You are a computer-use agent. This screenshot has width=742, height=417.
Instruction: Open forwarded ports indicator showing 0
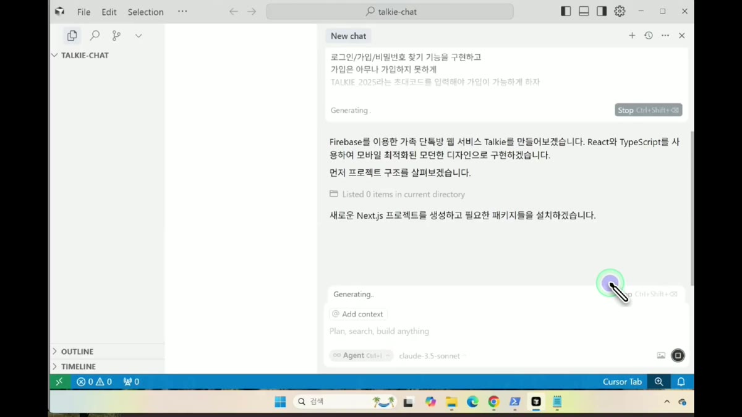131,382
